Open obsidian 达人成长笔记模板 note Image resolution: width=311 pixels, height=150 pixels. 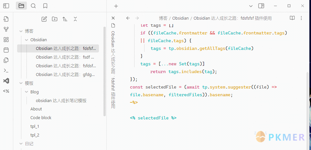point(61,101)
